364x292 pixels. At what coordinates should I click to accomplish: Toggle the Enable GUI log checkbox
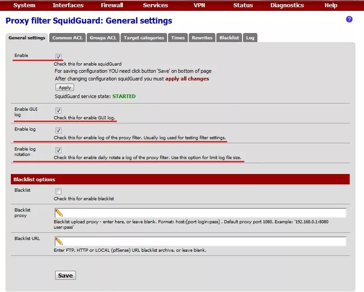[x=58, y=110]
